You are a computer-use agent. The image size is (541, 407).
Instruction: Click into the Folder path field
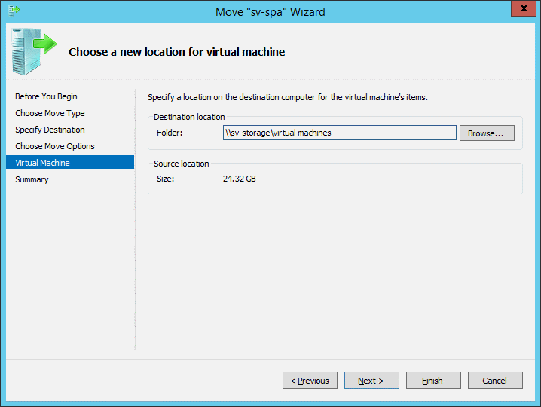[340, 133]
